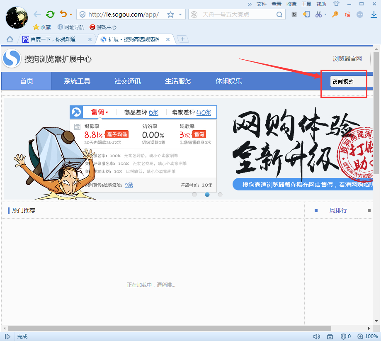Click the 夜间模式 search field

click(351, 81)
